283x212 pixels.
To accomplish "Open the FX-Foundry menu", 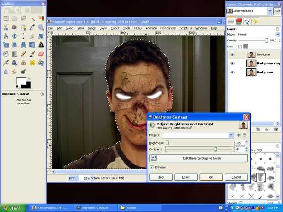I will [x=168, y=28].
